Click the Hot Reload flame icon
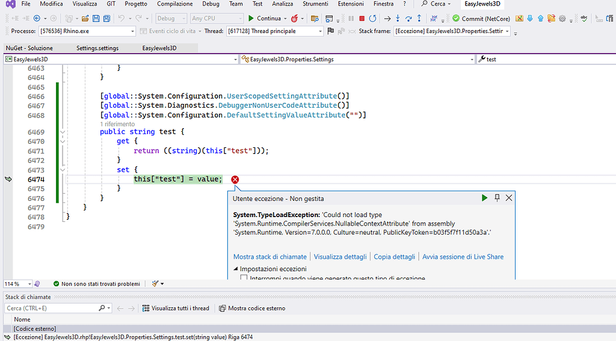616x341 pixels. click(295, 19)
